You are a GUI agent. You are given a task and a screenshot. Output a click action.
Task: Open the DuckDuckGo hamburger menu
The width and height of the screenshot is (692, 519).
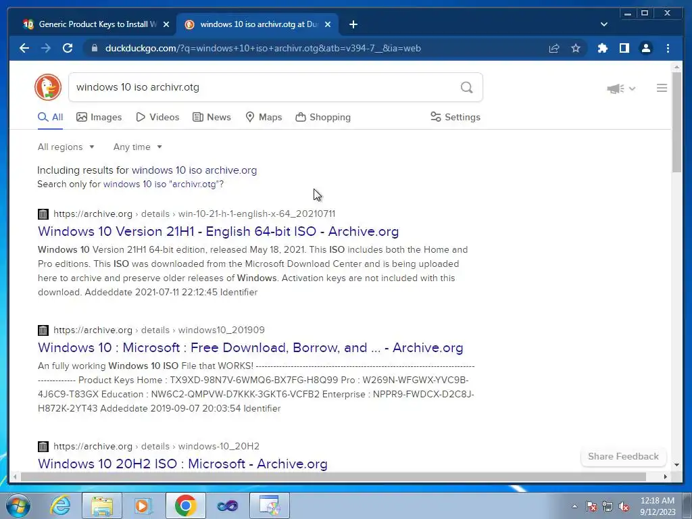(x=662, y=89)
